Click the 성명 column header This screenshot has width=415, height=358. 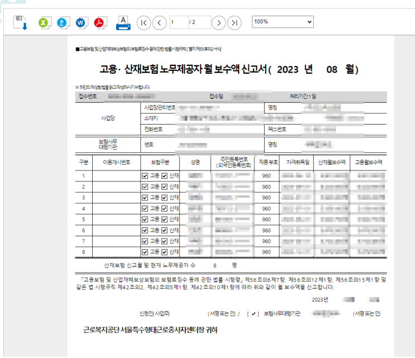tap(195, 162)
